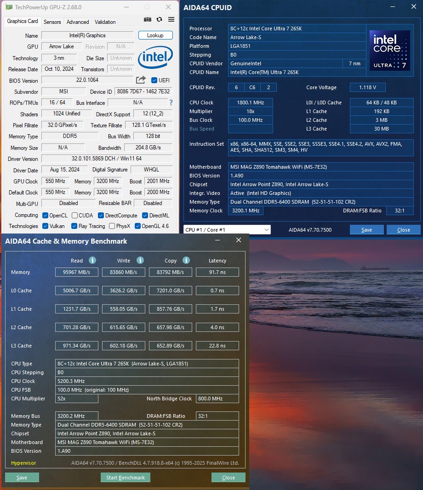Click the L2 Cache Latency value 4.0 ns
The height and width of the screenshot is (490, 423).
click(217, 327)
